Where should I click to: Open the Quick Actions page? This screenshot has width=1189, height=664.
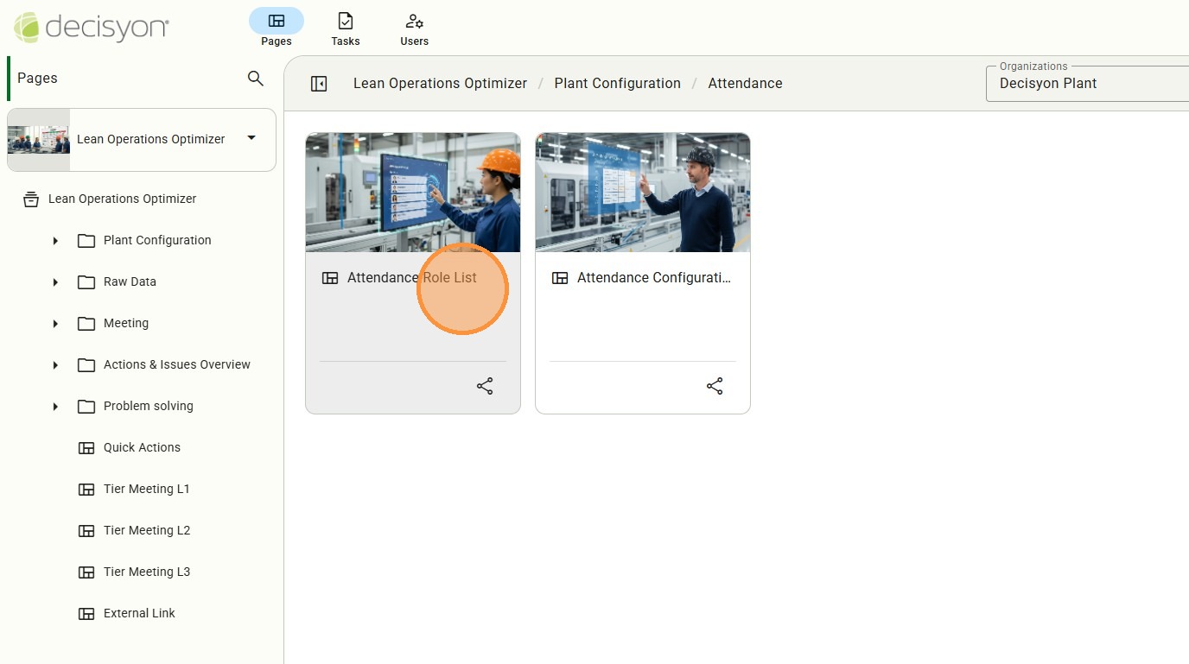pos(142,447)
